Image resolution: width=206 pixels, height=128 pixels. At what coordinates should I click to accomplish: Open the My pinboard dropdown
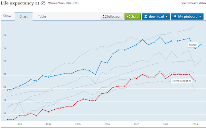click(x=187, y=17)
